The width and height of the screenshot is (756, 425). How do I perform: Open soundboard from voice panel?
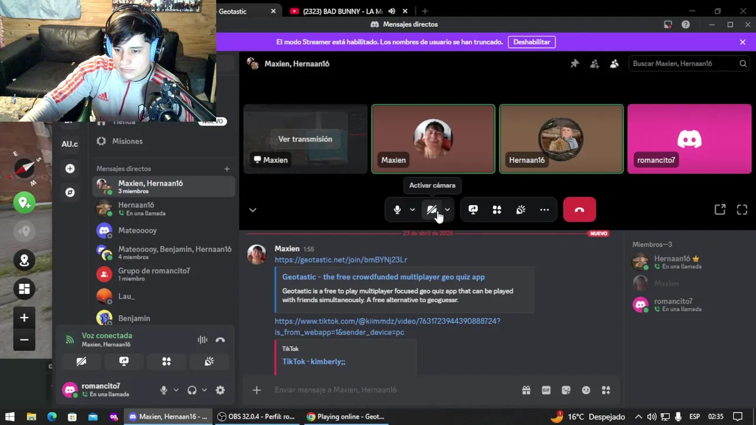click(x=209, y=361)
